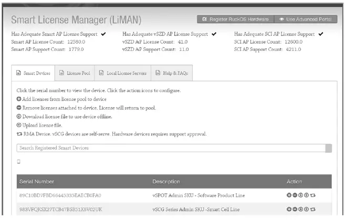Remove licenses from the vSPOT Admin SKU device

pyautogui.click(x=295, y=196)
